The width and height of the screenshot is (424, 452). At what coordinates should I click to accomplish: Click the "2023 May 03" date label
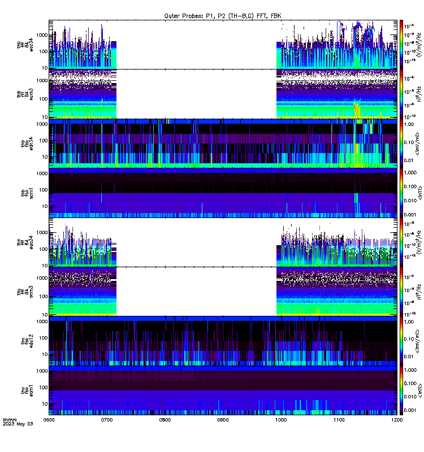(x=18, y=424)
